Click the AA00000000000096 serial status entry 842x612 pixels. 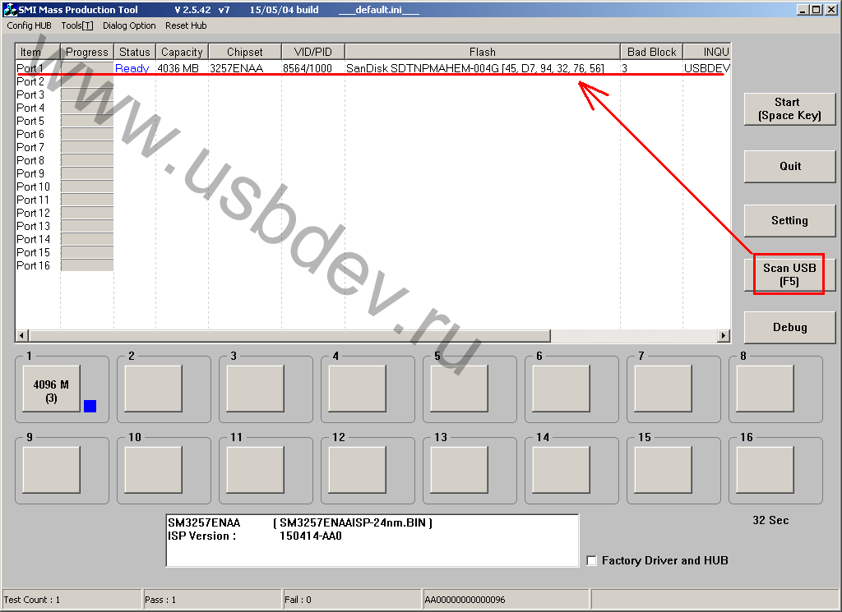(506, 600)
